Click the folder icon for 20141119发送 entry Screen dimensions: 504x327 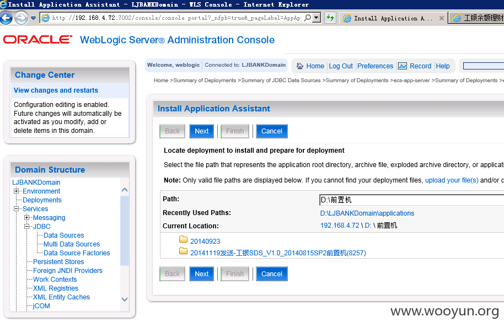[183, 251]
